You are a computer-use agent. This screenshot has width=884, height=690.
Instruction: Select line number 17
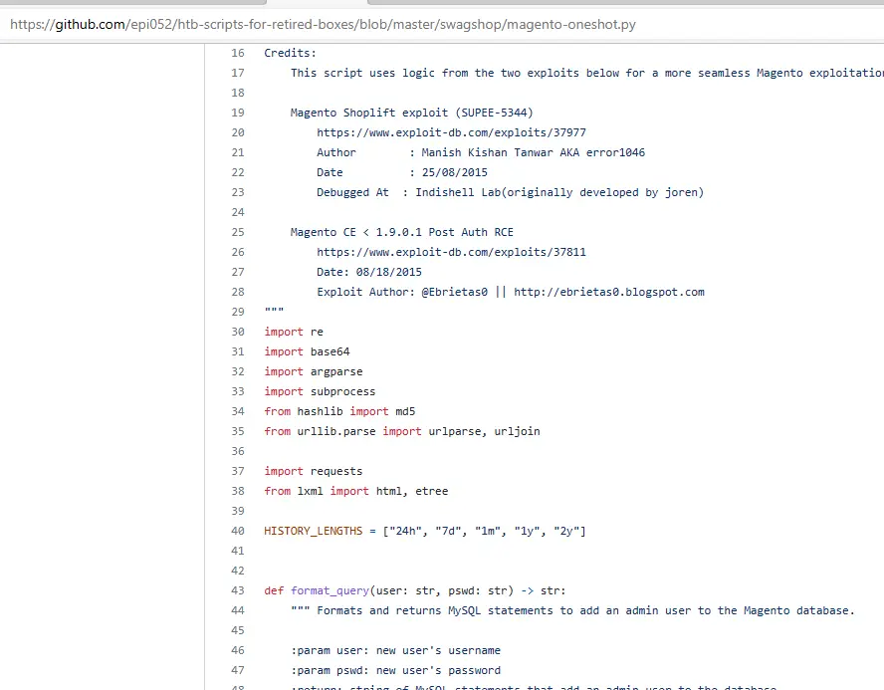click(x=238, y=73)
